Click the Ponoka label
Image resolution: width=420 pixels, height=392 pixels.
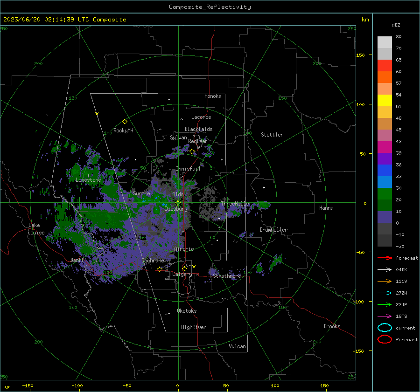[x=213, y=96]
